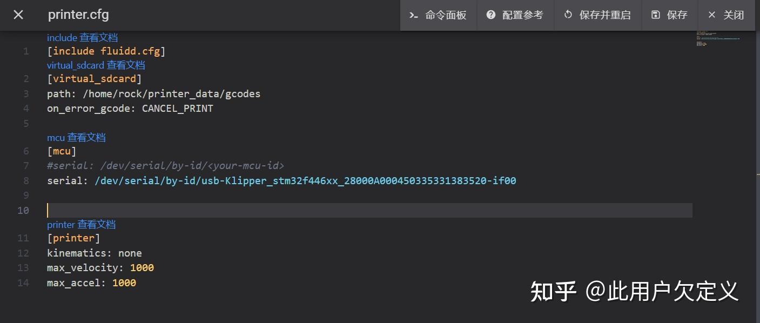Click the max_velocity value 1000
The height and width of the screenshot is (323, 760).
click(142, 267)
